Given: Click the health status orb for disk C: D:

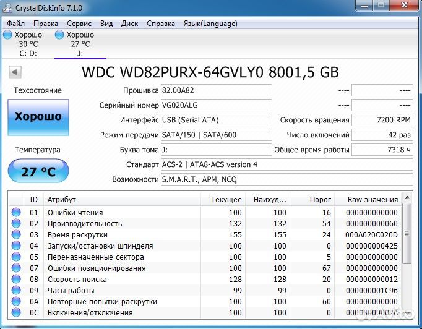Looking at the screenshot, I should click(7, 35).
